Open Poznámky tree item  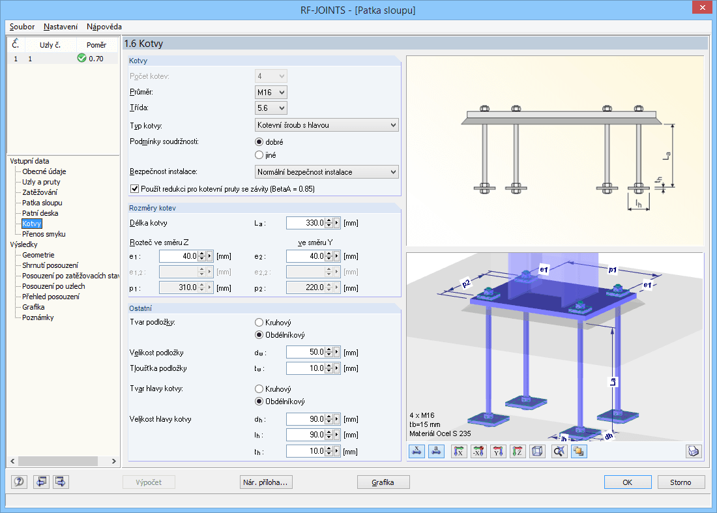tap(38, 317)
